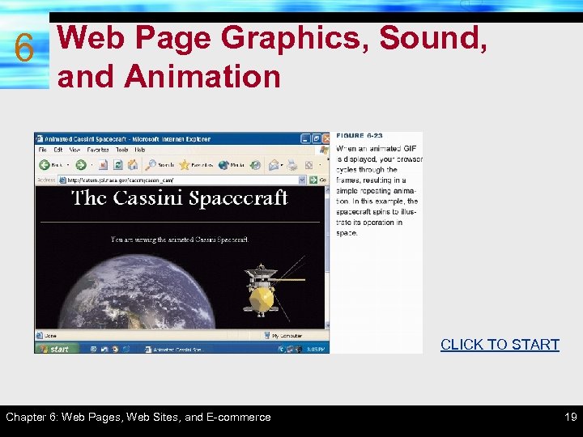
Task: Click the first quick launch taskbar icon
Action: click(94, 350)
